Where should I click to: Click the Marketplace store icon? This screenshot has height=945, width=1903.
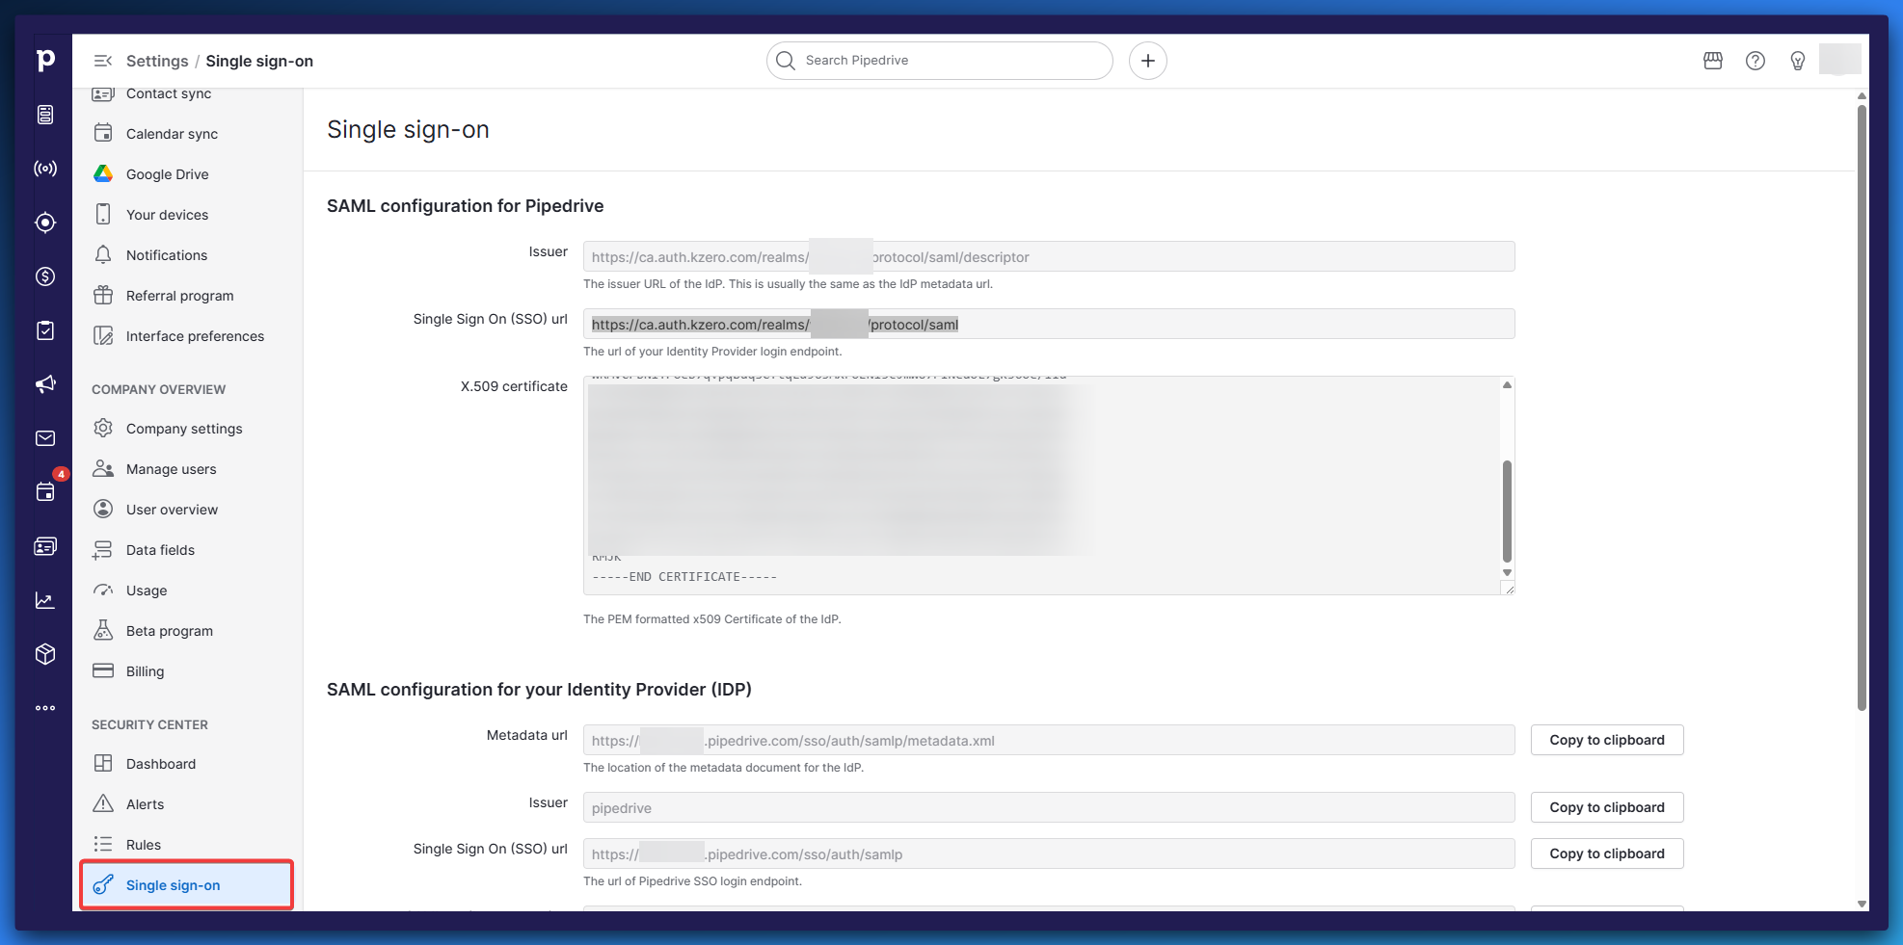(x=1713, y=61)
